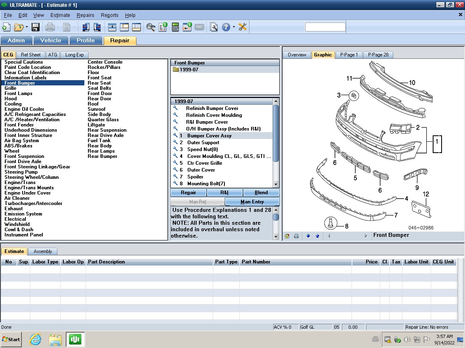Viewport: 465px width, 348px height.
Task: Click the document wrench settings icon
Action: coord(214,27)
